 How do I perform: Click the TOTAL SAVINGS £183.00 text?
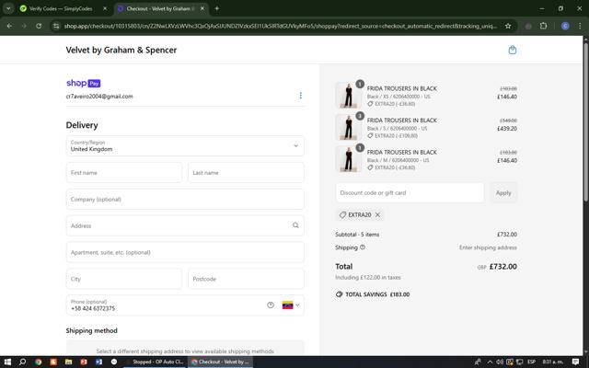(377, 294)
